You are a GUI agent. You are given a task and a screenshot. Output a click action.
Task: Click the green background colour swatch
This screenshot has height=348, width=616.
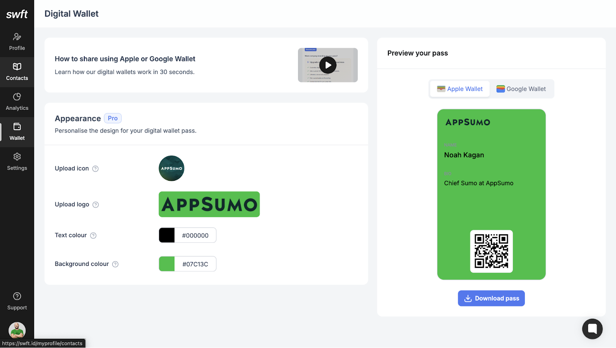coord(167,264)
